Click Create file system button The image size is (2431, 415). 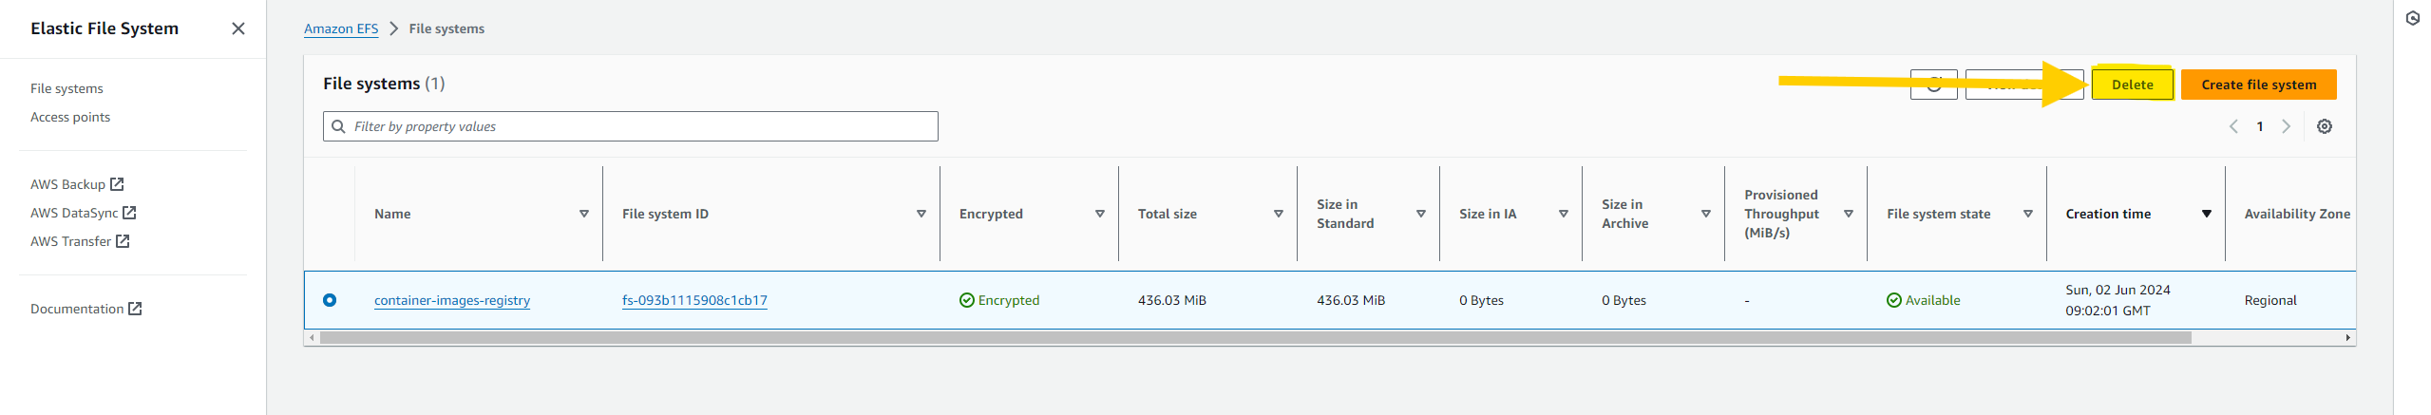click(x=2258, y=85)
